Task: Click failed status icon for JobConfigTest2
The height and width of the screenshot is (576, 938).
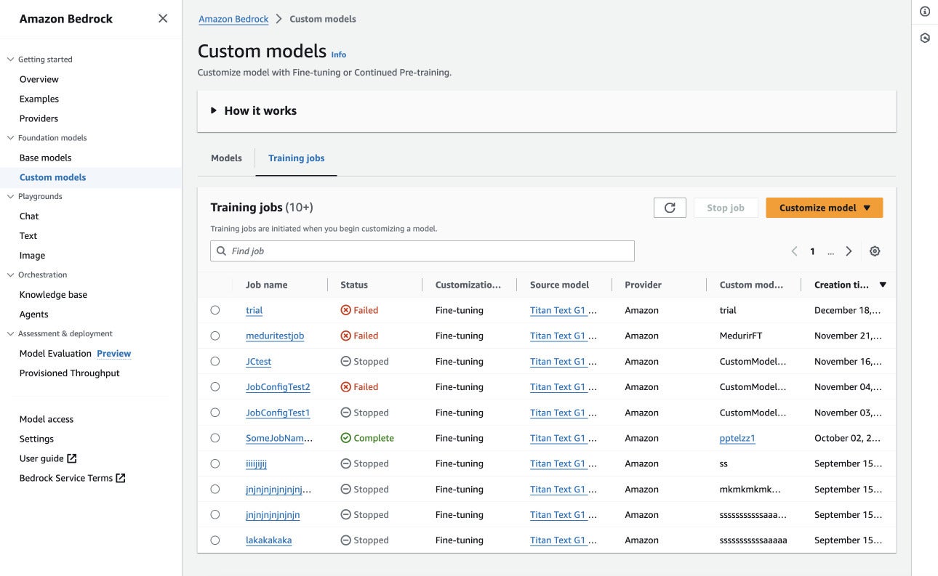Action: click(346, 387)
